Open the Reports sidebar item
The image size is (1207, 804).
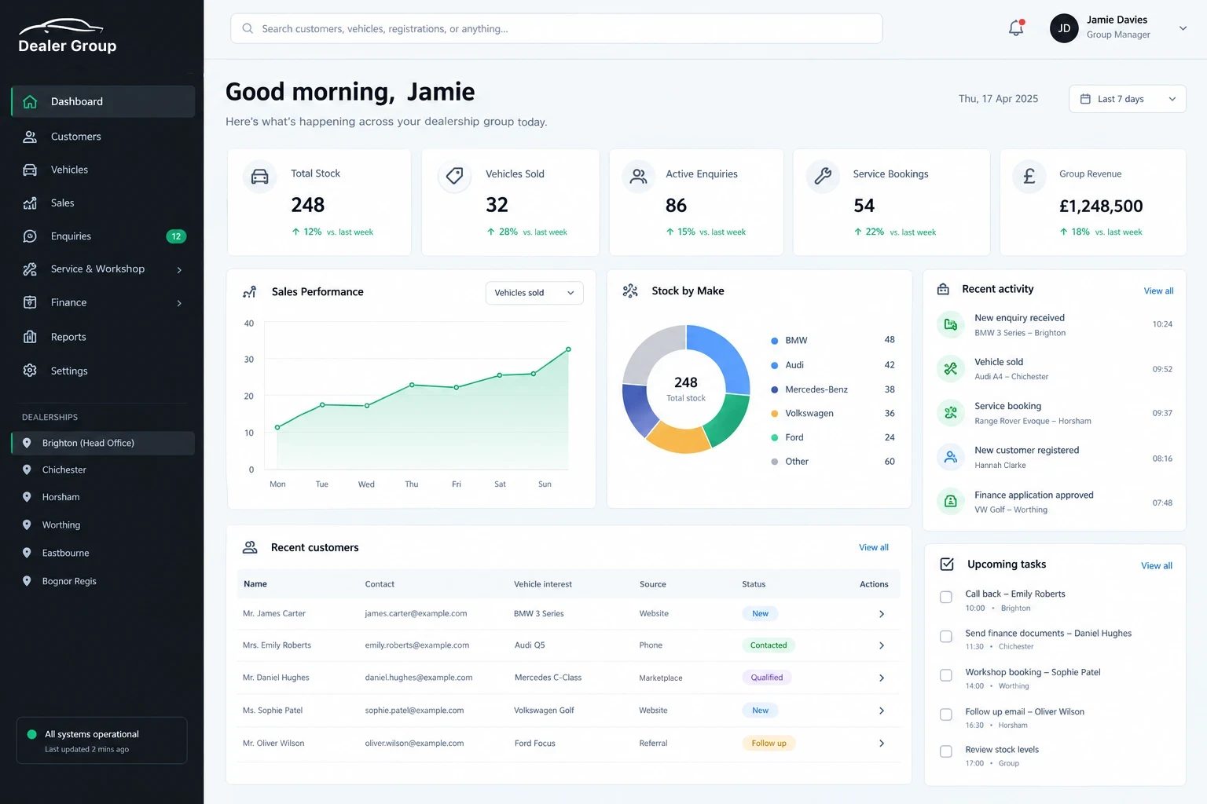pyautogui.click(x=103, y=337)
